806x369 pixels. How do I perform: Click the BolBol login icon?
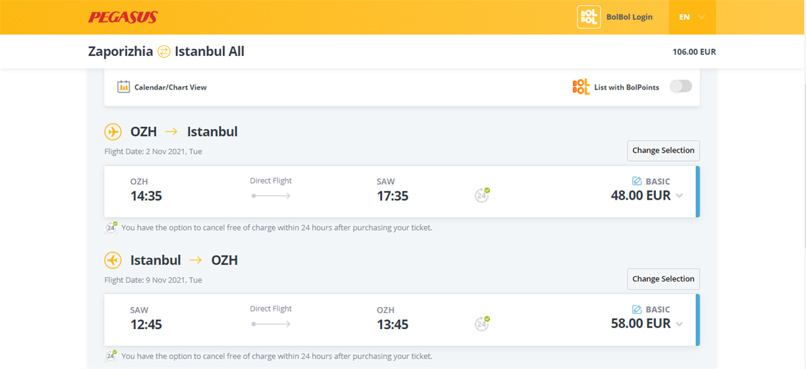coord(589,17)
